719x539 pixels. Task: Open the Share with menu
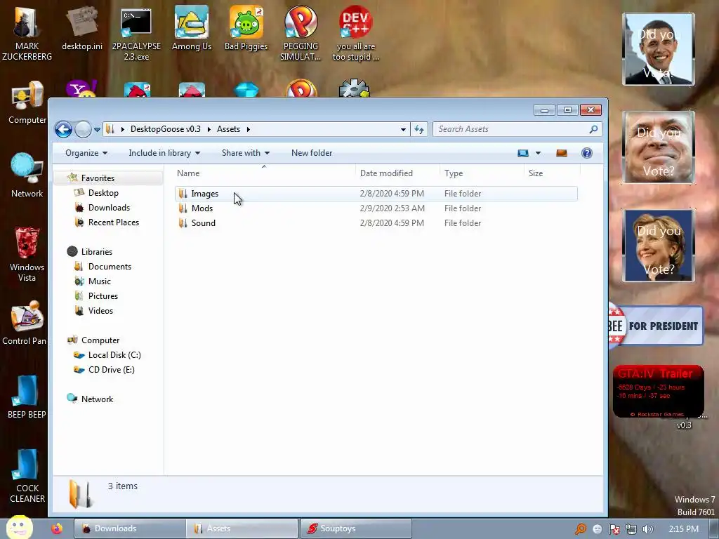point(245,153)
